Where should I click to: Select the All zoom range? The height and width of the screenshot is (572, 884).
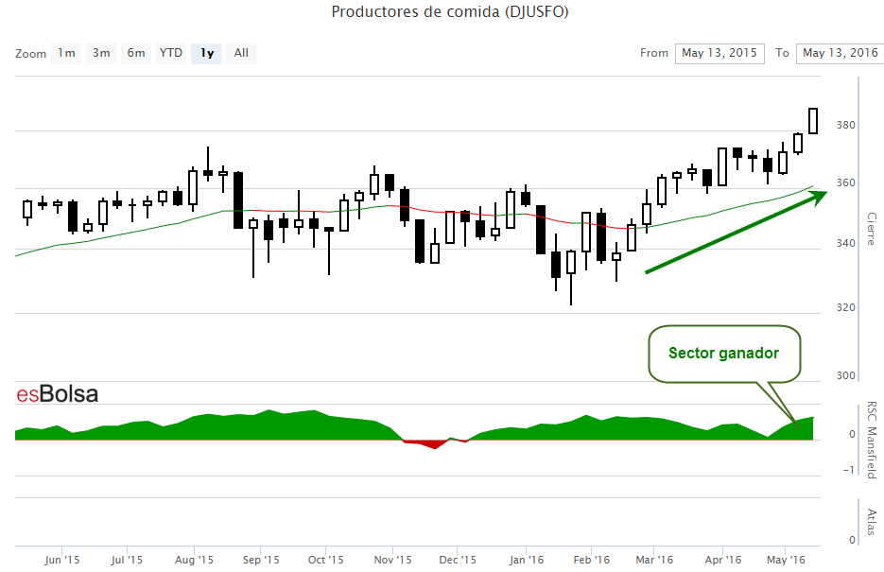point(241,53)
